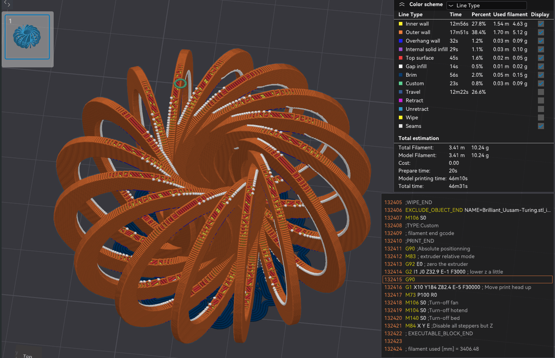Enable the Wipe display checkbox
The height and width of the screenshot is (358, 555).
pyautogui.click(x=541, y=118)
